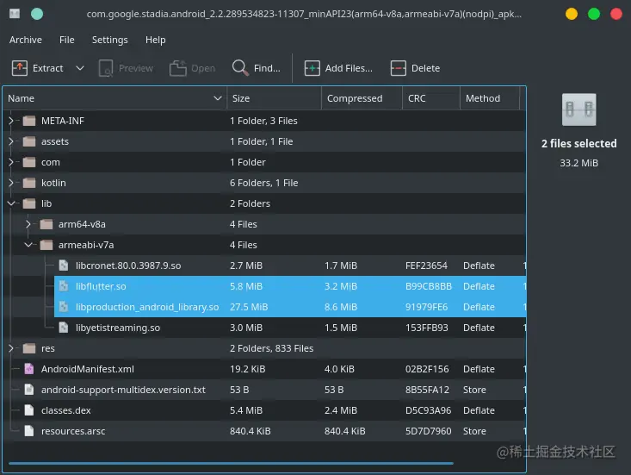Collapse the lib folder
Viewport: 631px width, 475px height.
tap(11, 203)
